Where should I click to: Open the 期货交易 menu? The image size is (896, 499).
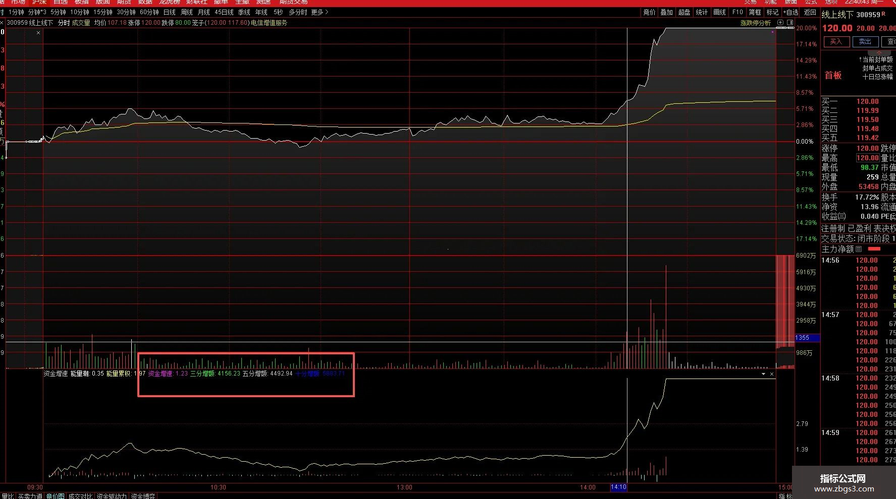point(294,3)
